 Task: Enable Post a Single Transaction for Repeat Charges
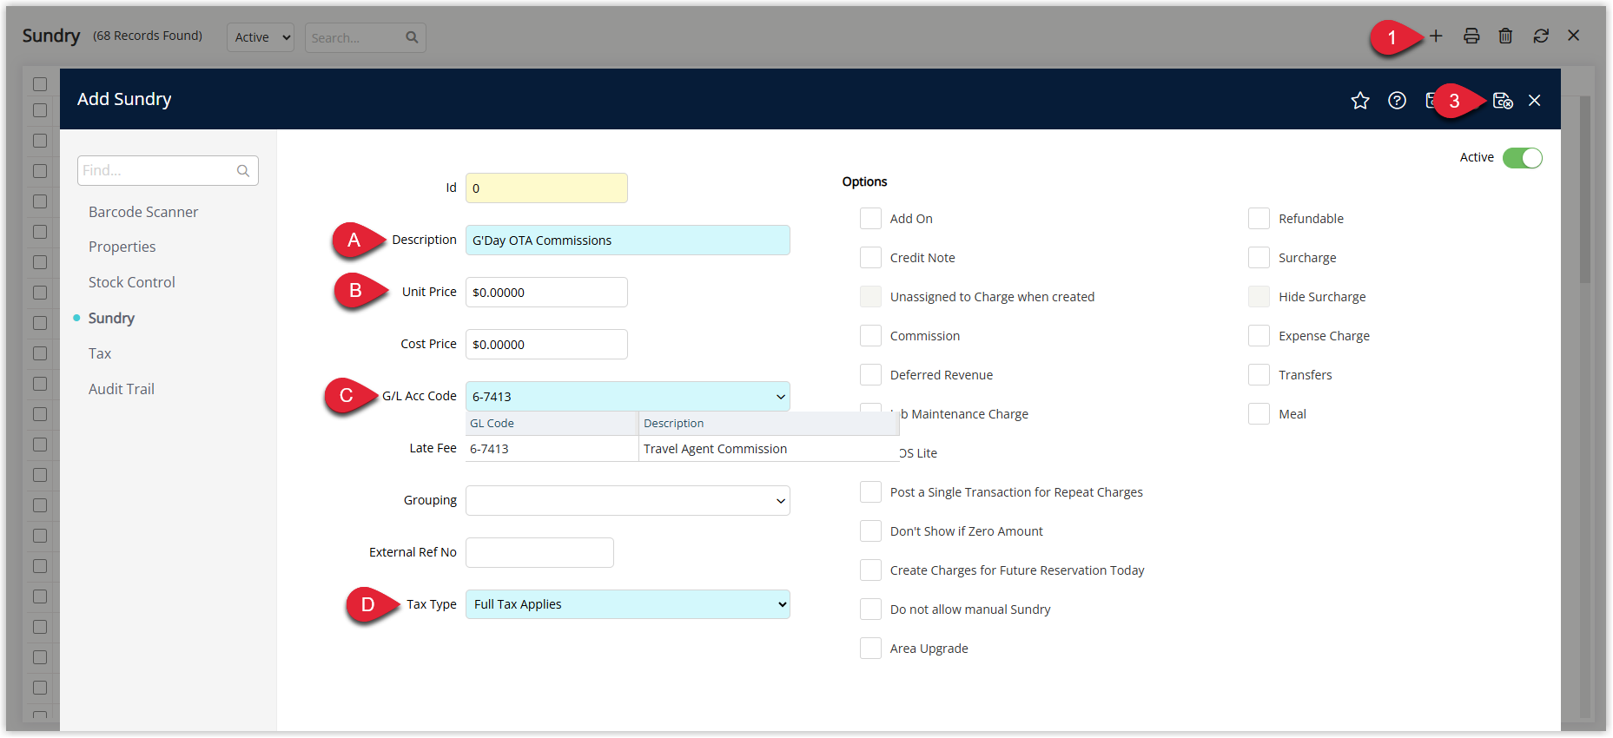pyautogui.click(x=870, y=492)
